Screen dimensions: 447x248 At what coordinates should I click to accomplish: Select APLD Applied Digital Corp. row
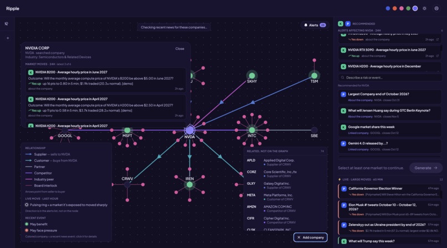(x=285, y=162)
